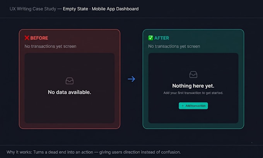Click No transactions yet screen in AFTER card
The height and width of the screenshot is (158, 263).
point(174,46)
